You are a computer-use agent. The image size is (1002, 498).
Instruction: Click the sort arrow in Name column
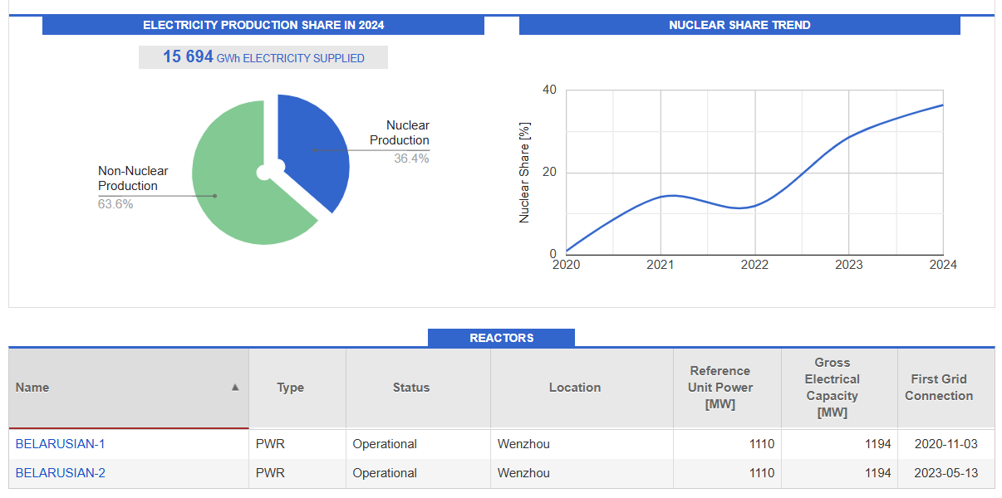[x=235, y=388]
